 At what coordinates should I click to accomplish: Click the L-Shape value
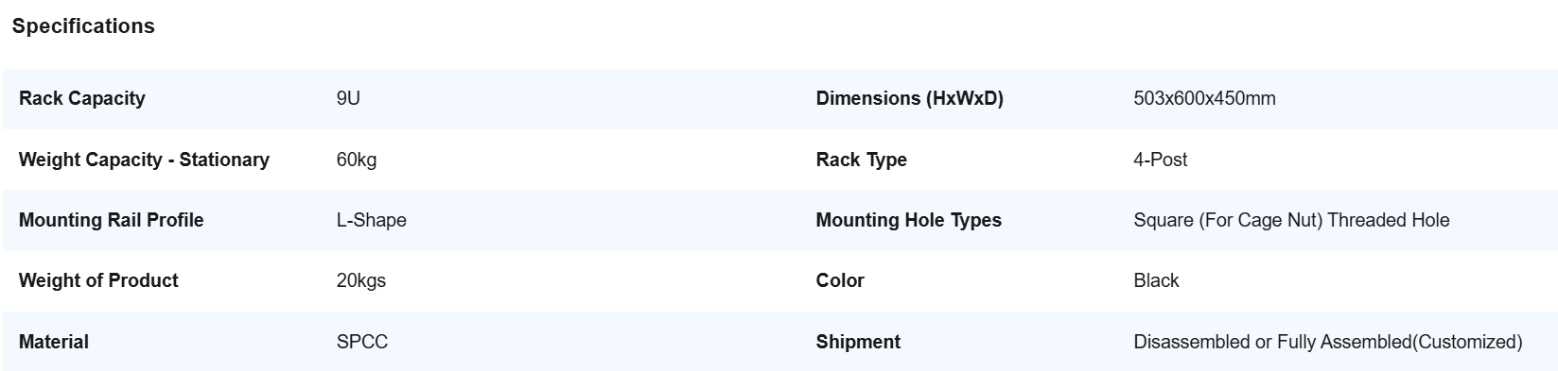click(372, 220)
